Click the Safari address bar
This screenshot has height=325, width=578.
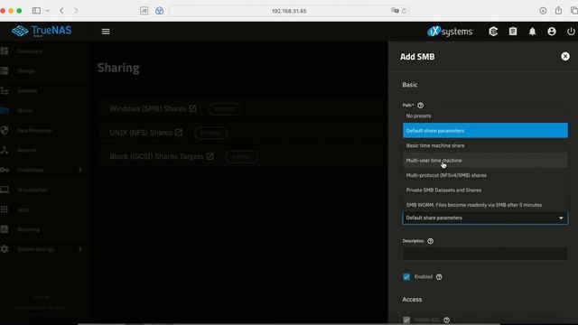(x=289, y=11)
